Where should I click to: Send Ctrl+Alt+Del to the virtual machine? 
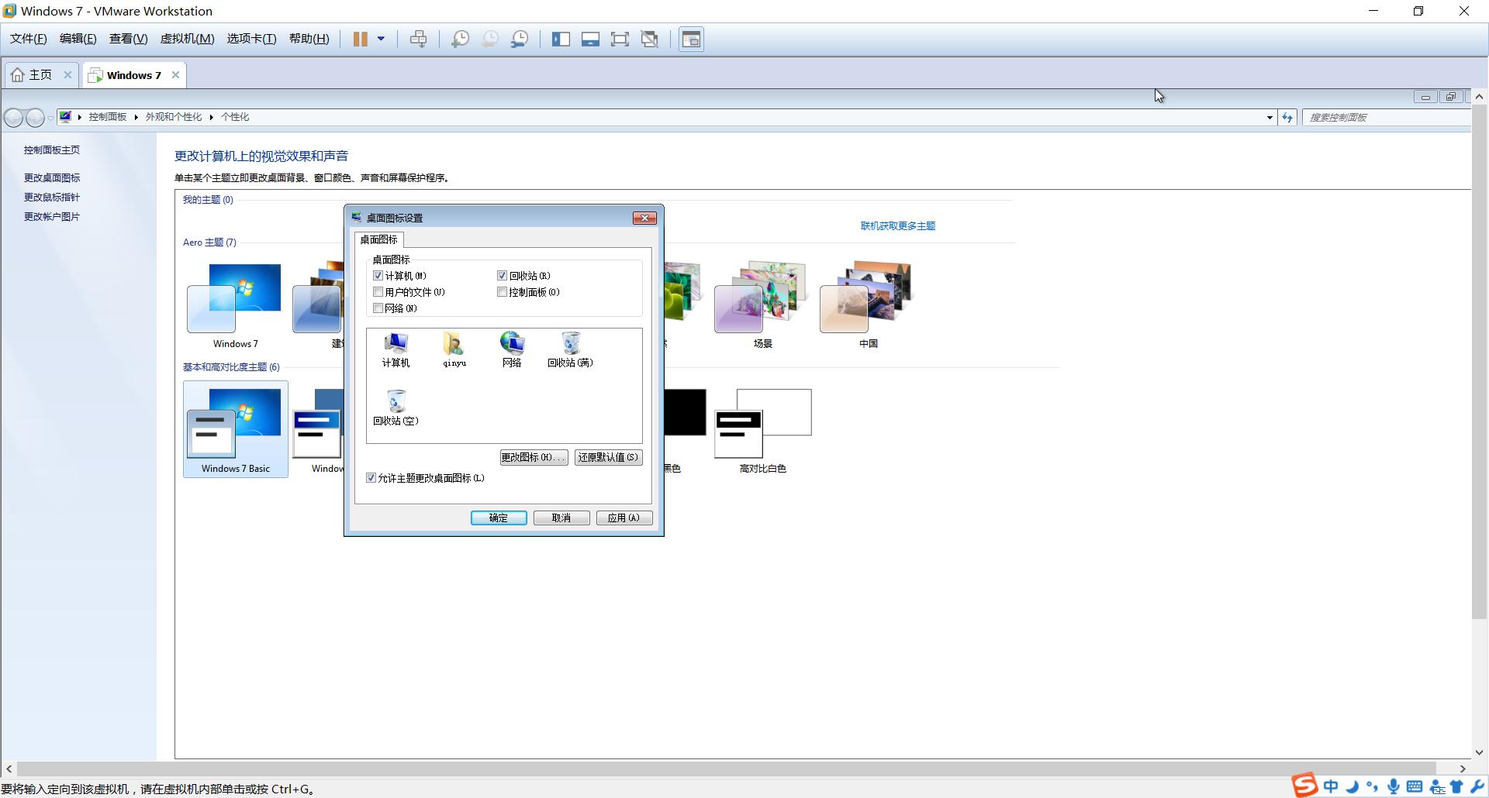418,39
